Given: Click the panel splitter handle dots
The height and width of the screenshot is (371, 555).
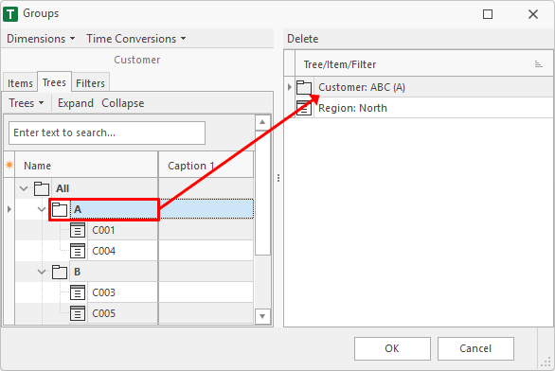Looking at the screenshot, I should pyautogui.click(x=278, y=178).
